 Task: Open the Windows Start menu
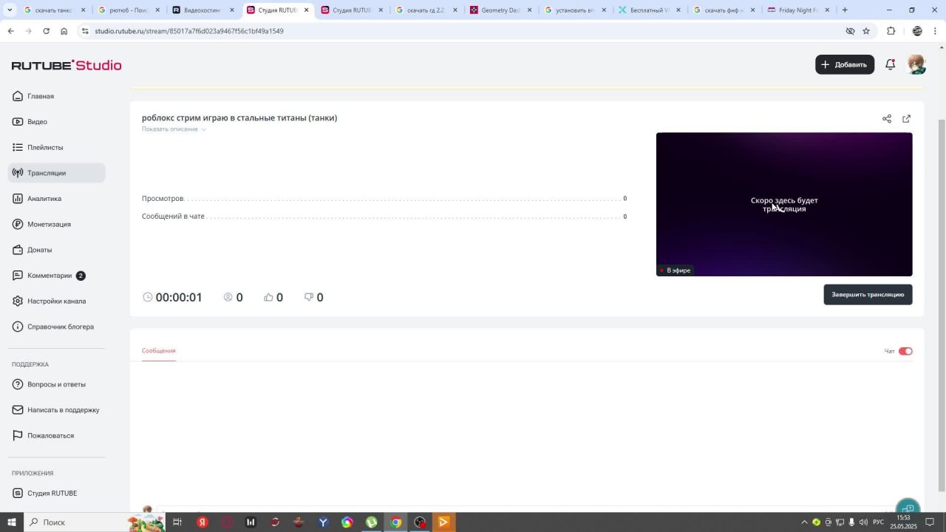(x=11, y=522)
